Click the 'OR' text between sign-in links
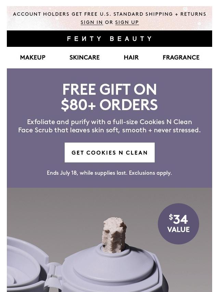This screenshot has width=219, height=292. point(109,22)
